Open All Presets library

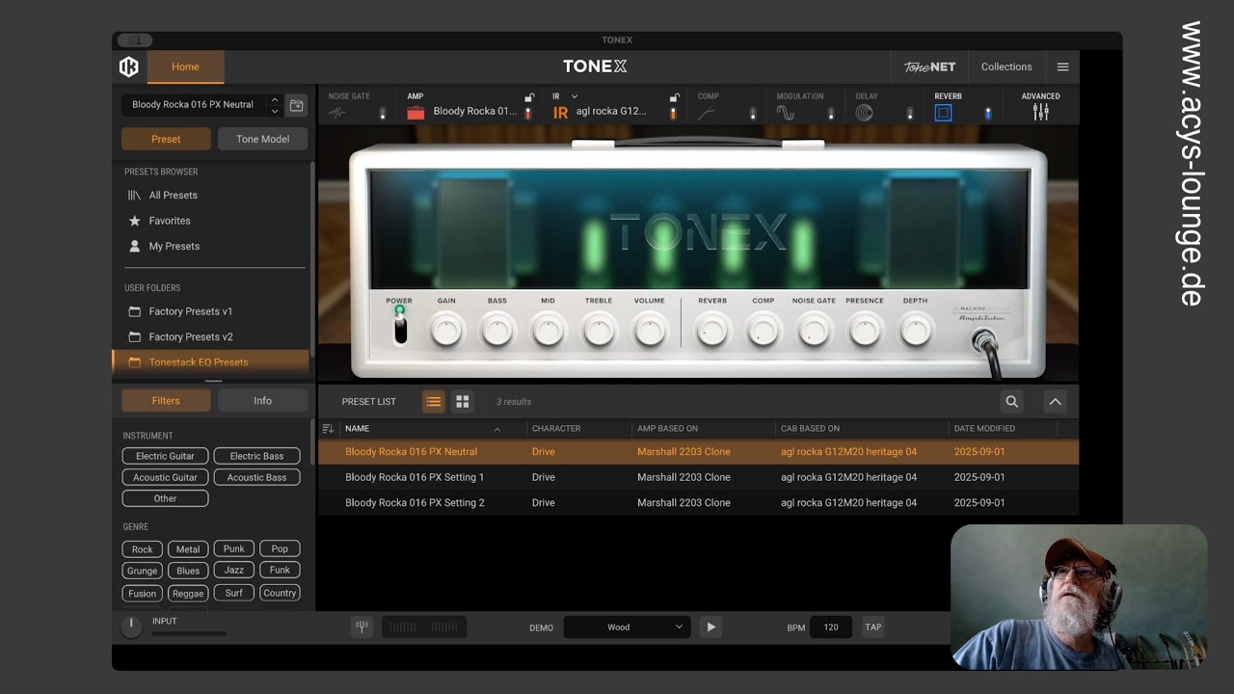[x=173, y=195]
